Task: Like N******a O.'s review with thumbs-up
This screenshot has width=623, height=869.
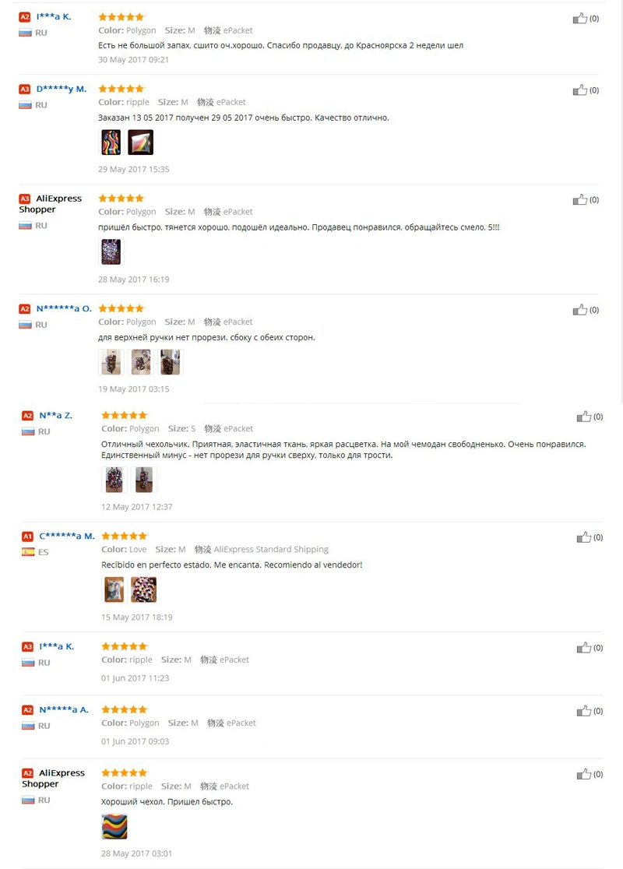Action: pyautogui.click(x=579, y=310)
